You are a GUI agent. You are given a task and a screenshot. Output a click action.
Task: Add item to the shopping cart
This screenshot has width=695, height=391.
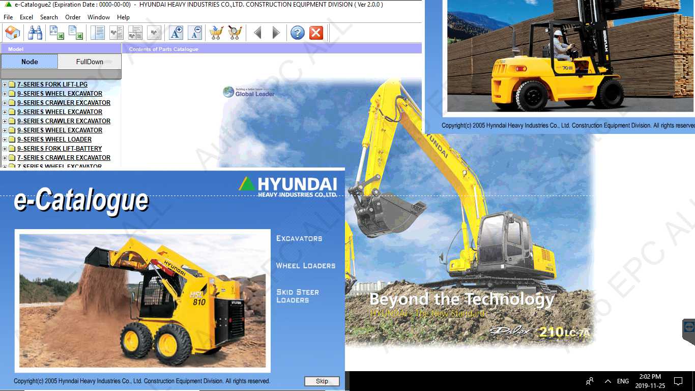[216, 33]
